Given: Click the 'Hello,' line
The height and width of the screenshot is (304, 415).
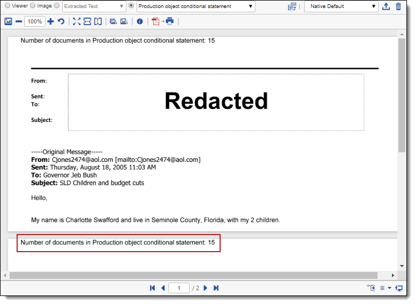Looking at the screenshot, I should (x=39, y=198).
